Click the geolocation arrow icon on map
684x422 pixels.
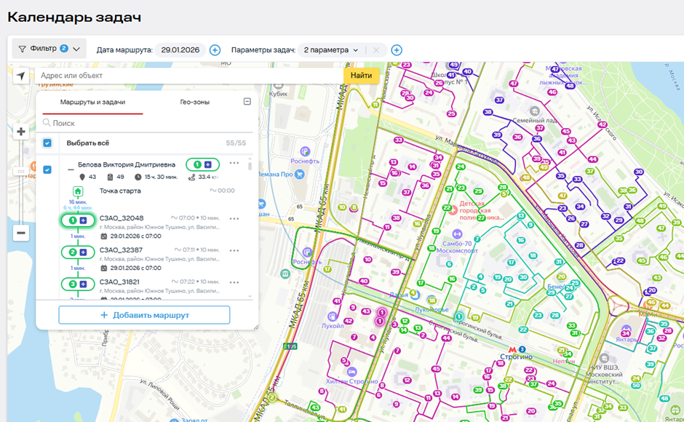pyautogui.click(x=21, y=76)
